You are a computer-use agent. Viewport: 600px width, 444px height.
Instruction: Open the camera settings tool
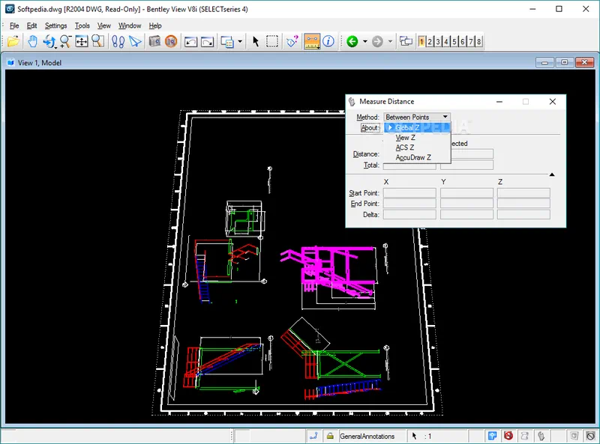(154, 41)
